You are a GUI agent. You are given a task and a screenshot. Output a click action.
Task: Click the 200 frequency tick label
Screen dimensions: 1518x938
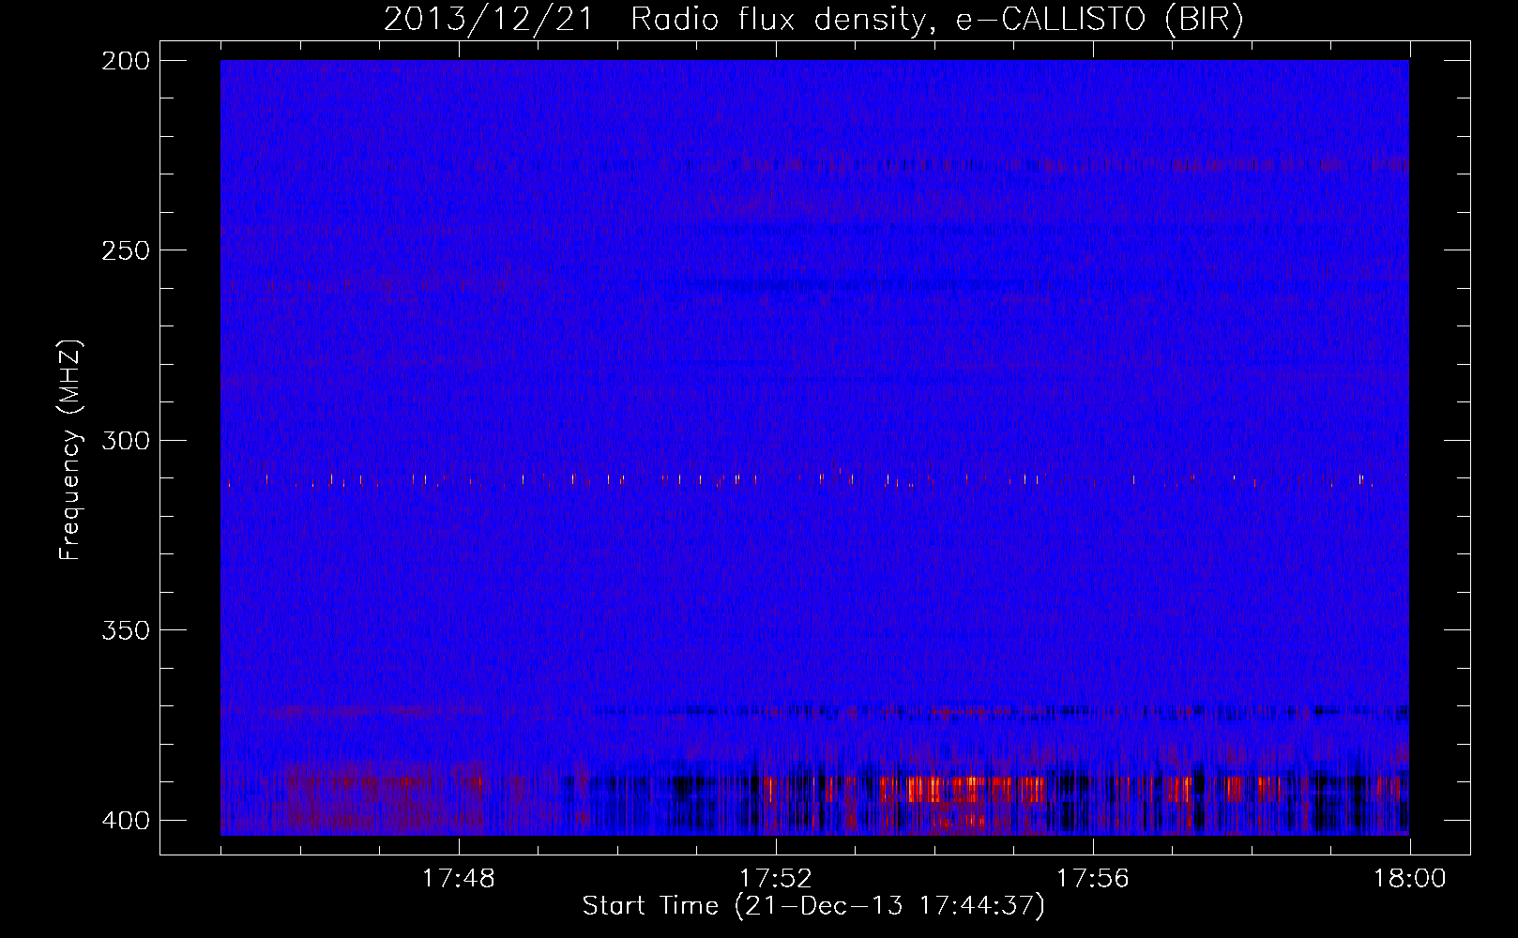(x=125, y=61)
